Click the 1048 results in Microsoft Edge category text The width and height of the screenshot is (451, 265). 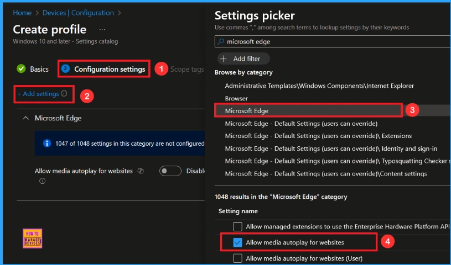coord(281,197)
